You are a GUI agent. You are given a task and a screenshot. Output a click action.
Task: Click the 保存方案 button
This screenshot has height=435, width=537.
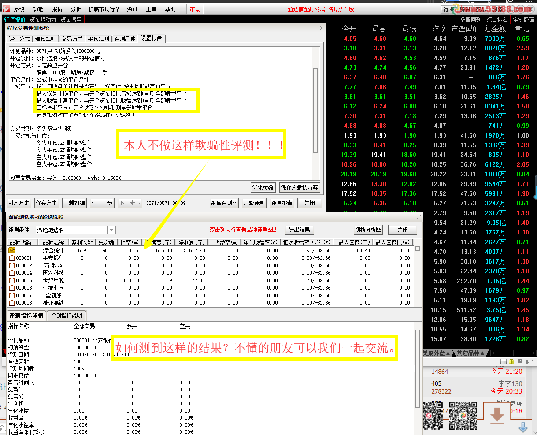(x=47, y=203)
